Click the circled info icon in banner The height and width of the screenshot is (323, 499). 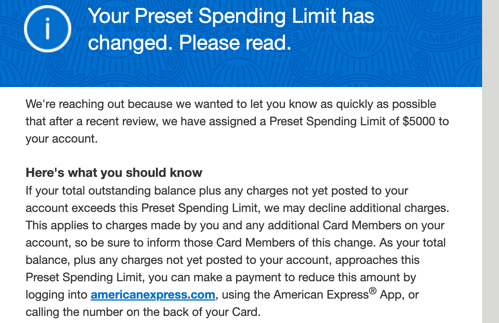coord(47,29)
